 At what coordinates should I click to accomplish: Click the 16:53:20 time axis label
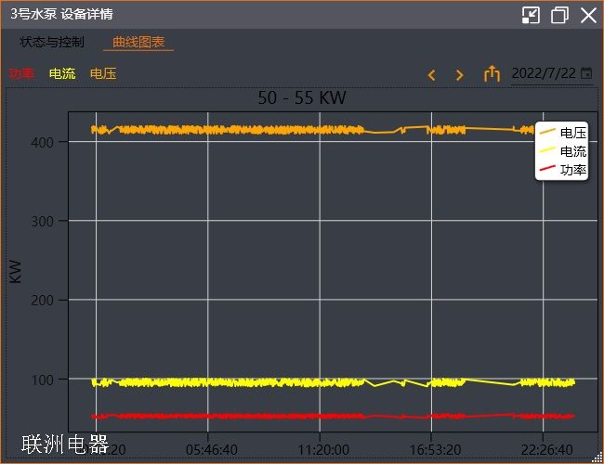[431, 450]
